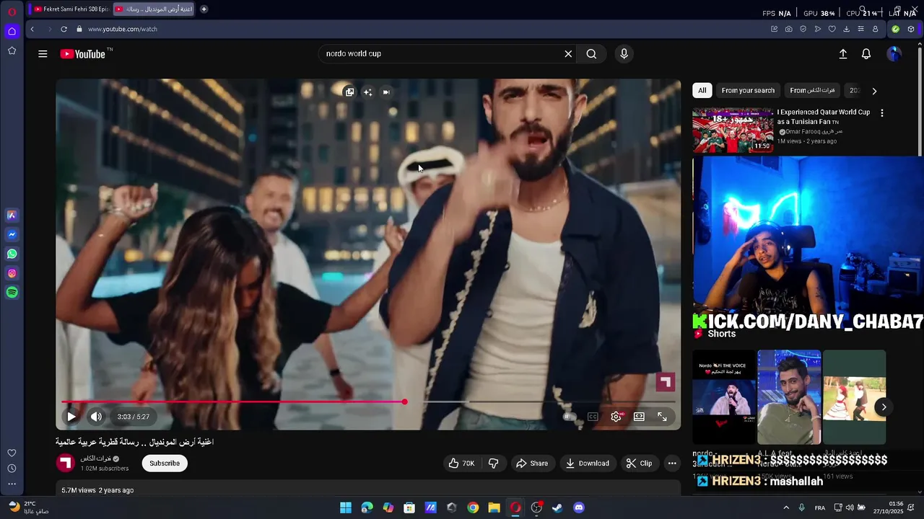Open sidebar history clock icon
The width and height of the screenshot is (924, 519).
pyautogui.click(x=12, y=469)
